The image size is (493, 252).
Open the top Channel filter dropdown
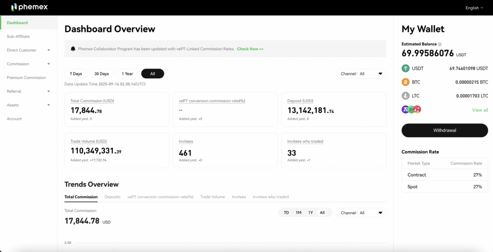[361, 74]
